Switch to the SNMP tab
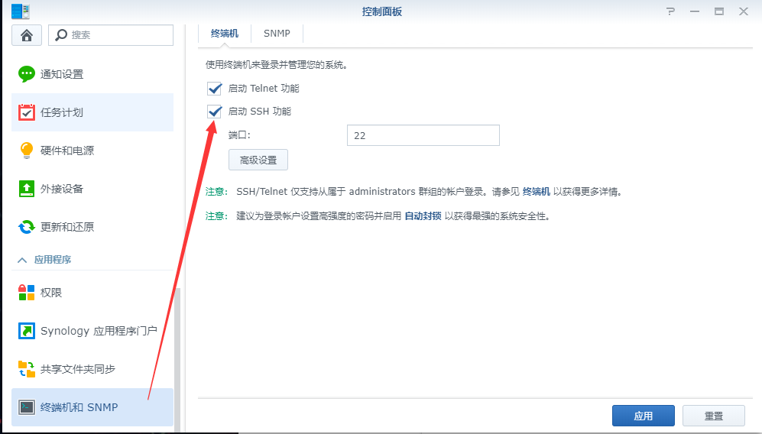Screen dimensions: 762x434 (x=277, y=34)
